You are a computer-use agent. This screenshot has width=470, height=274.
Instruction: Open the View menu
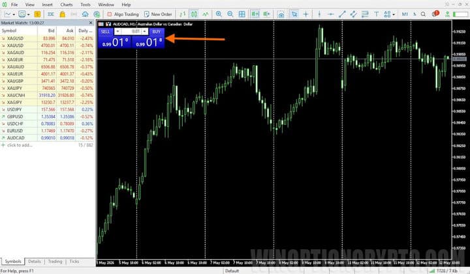29,5
